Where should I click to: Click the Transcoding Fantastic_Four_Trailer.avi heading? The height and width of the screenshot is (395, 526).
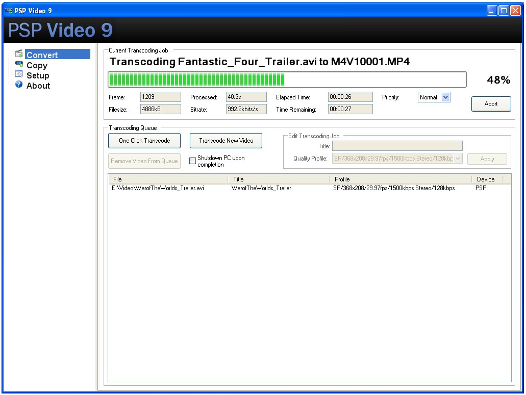point(260,62)
